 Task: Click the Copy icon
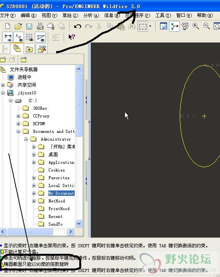(x=110, y=26)
